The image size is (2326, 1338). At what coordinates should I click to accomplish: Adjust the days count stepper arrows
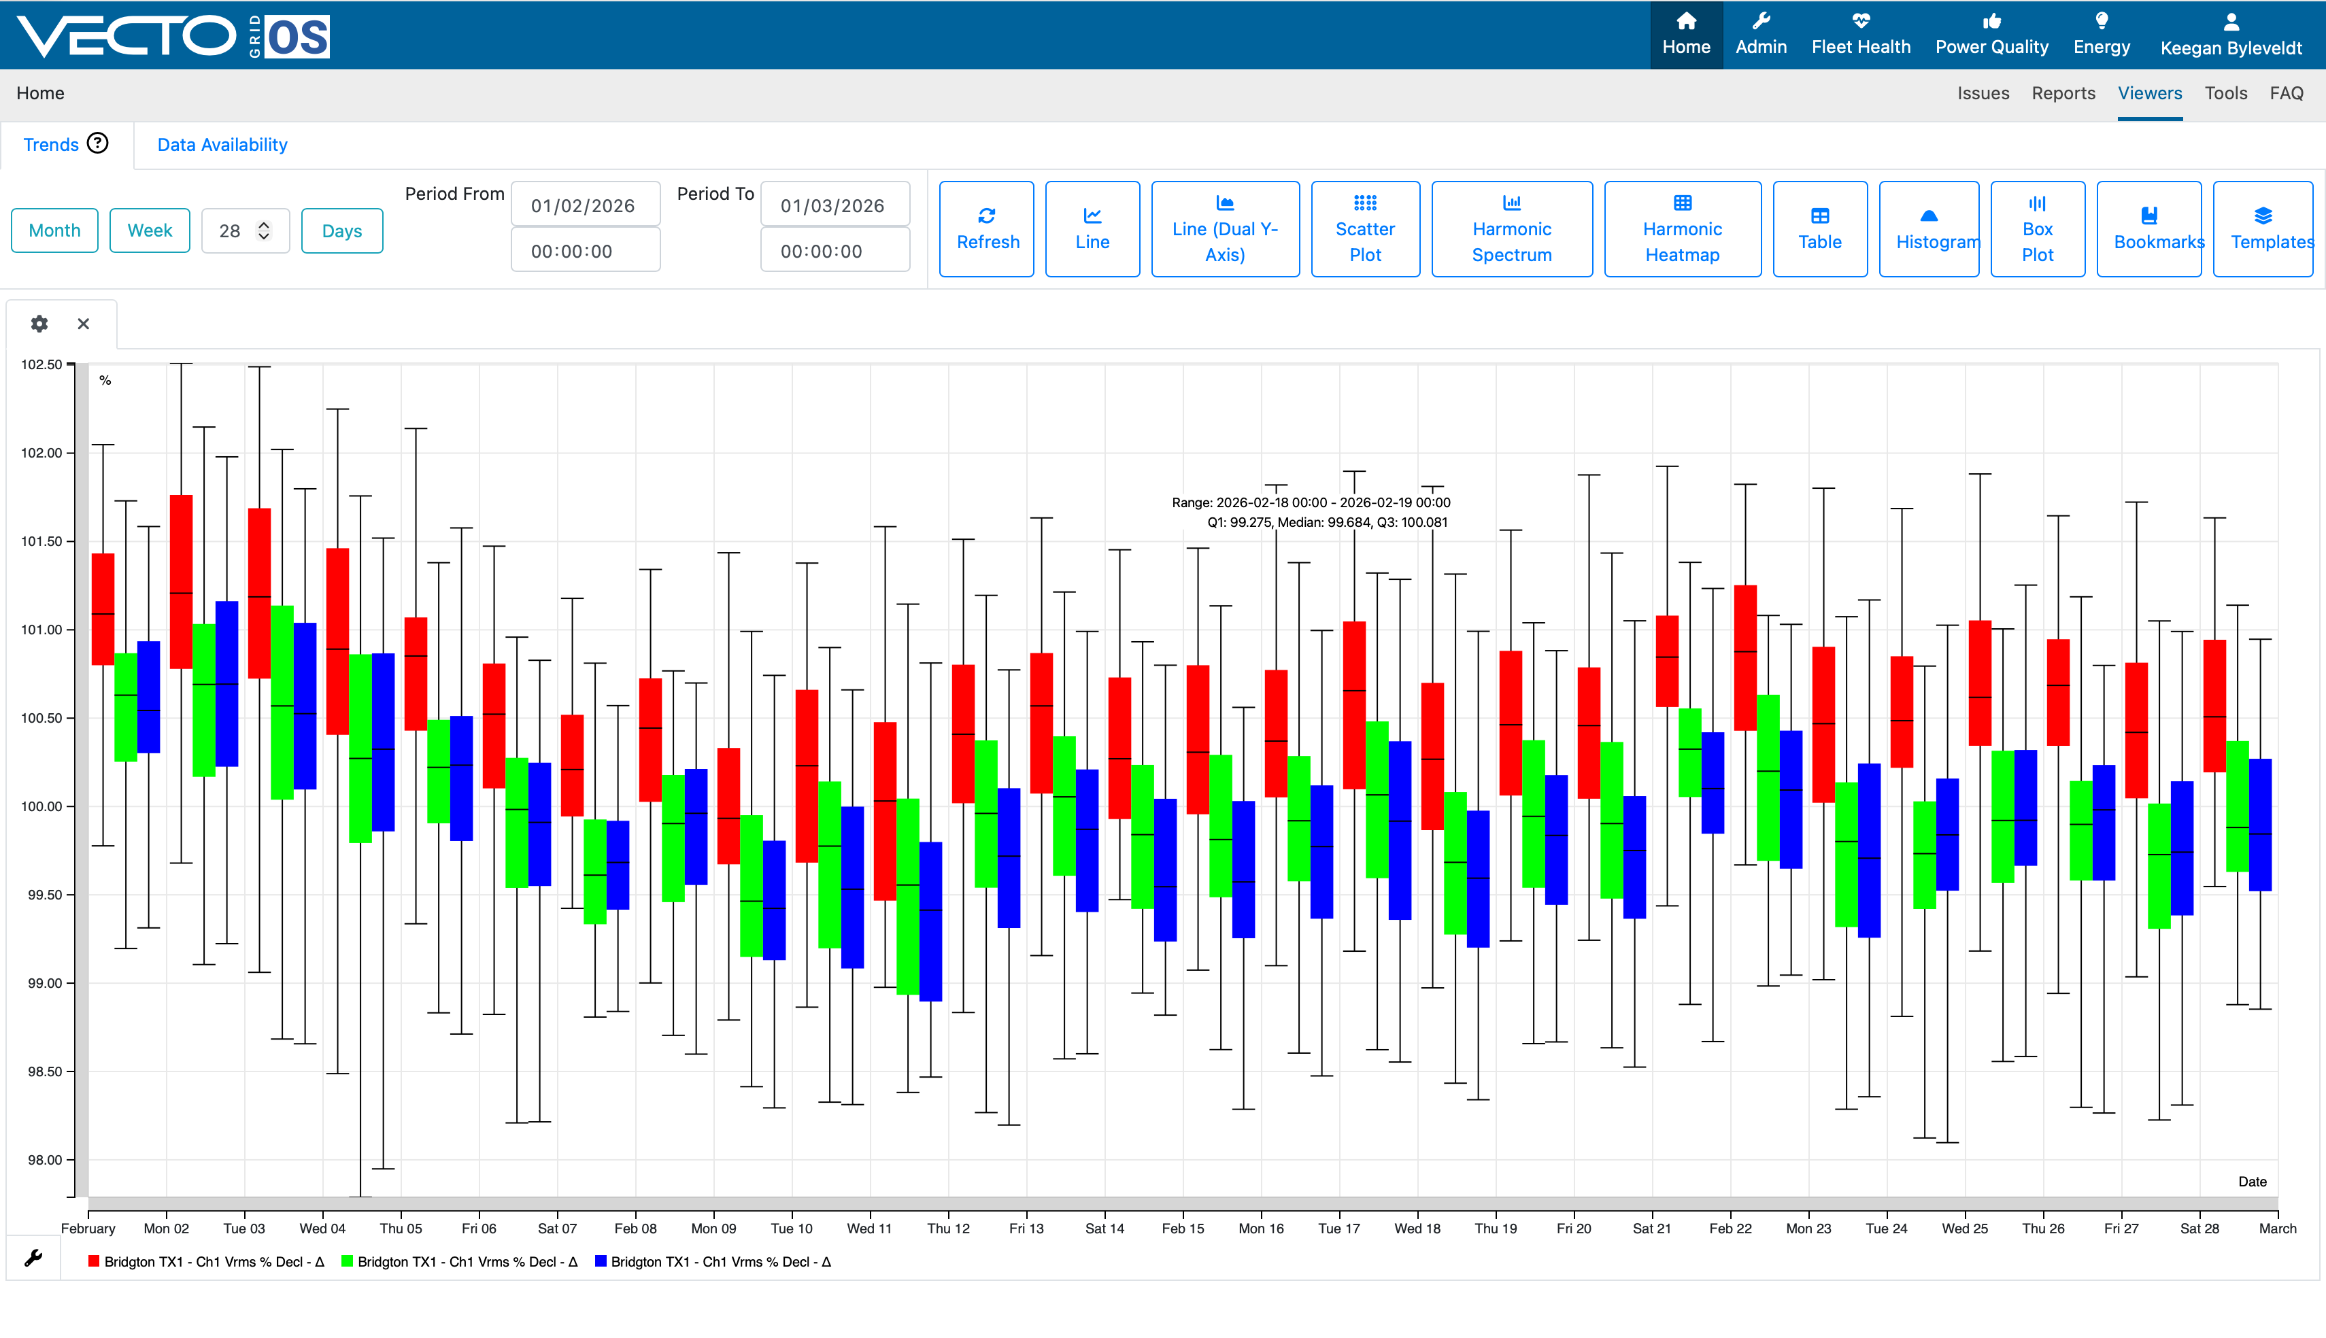(264, 230)
